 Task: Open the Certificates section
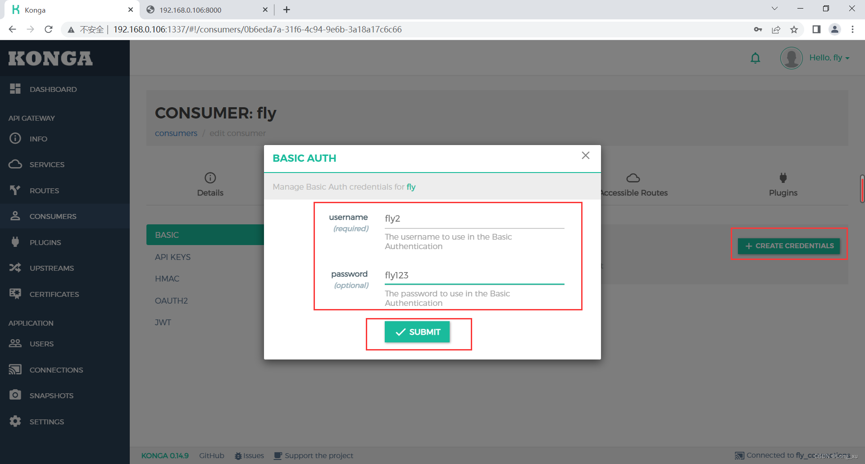[54, 294]
